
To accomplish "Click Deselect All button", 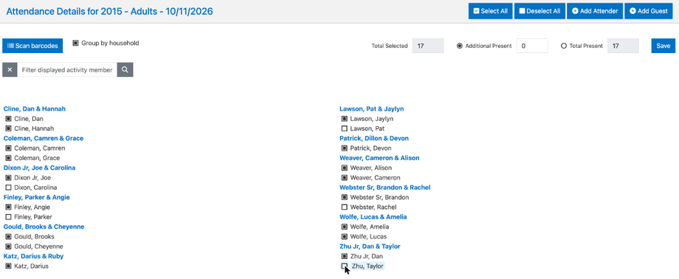I will click(540, 11).
